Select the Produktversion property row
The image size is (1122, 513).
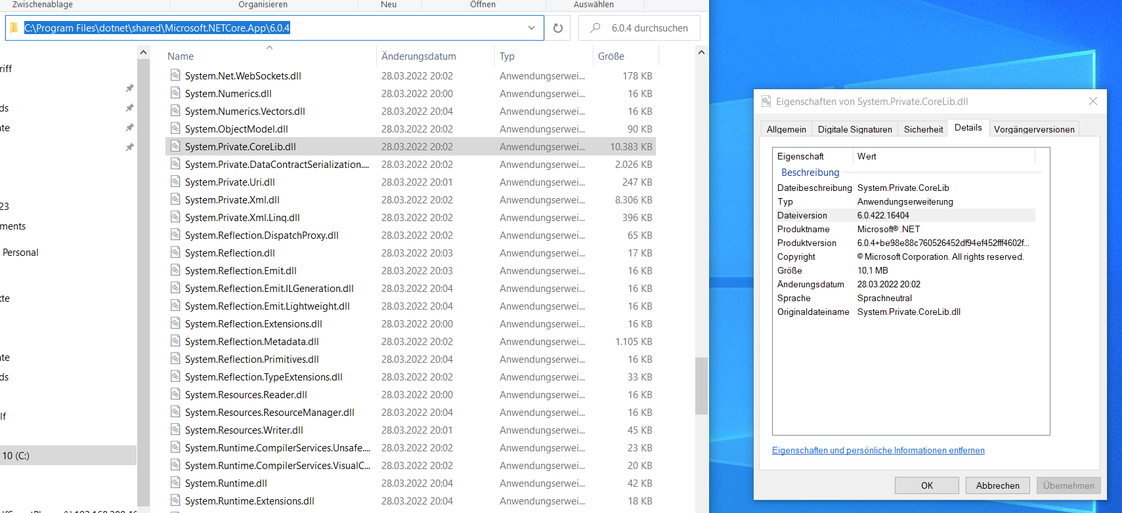906,243
